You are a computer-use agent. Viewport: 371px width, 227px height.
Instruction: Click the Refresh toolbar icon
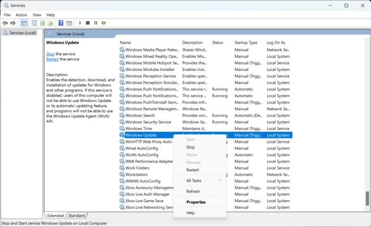pyautogui.click(x=42, y=23)
